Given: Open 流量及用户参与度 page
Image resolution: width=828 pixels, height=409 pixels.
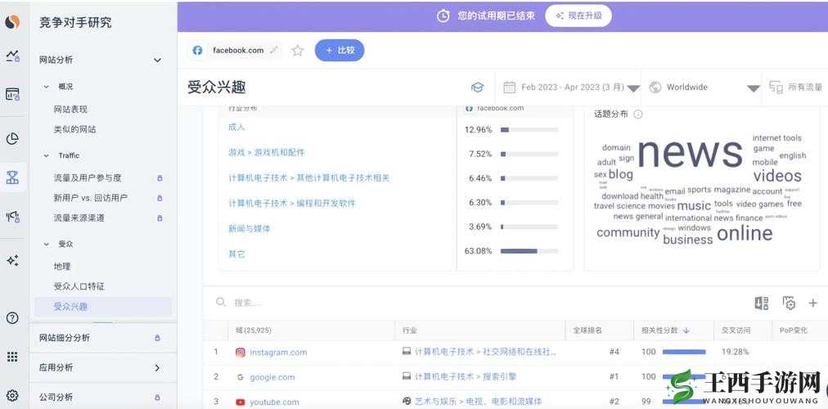Looking at the screenshot, I should (87, 178).
